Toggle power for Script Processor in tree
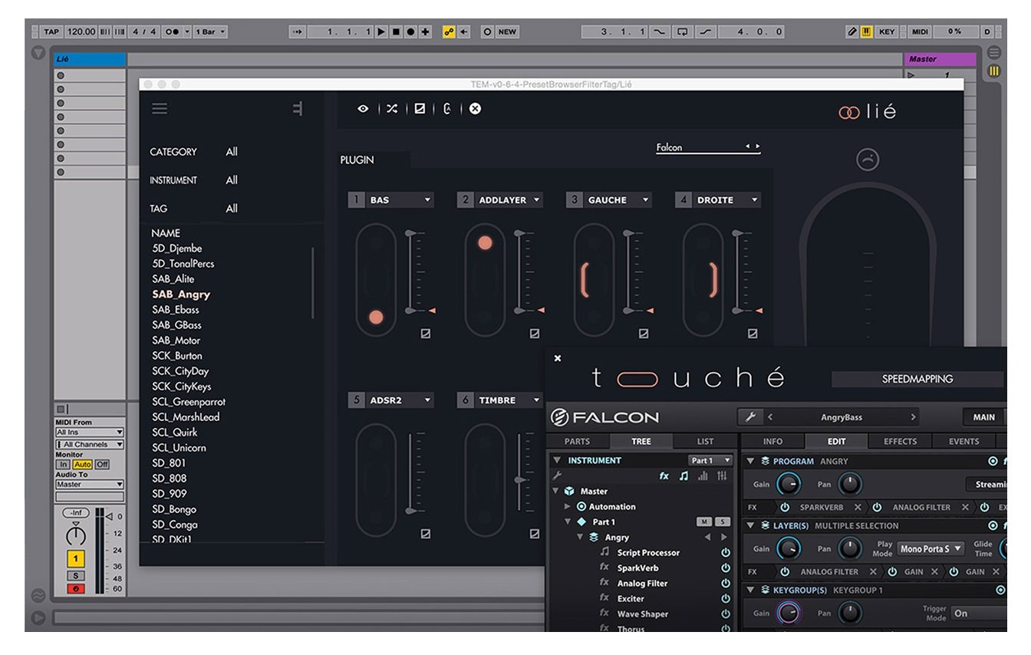Viewport: 1031px width, 655px height. pyautogui.click(x=726, y=553)
